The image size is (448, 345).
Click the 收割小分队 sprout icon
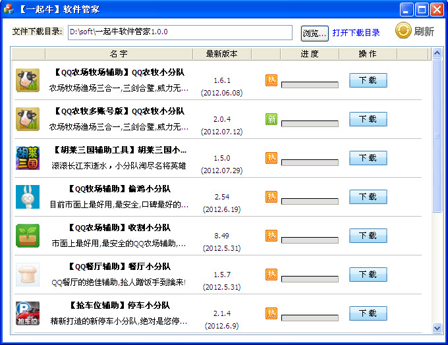[28, 236]
